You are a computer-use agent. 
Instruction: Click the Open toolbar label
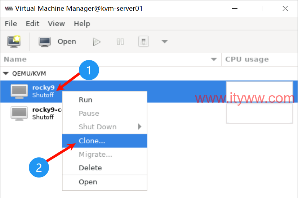pos(67,41)
